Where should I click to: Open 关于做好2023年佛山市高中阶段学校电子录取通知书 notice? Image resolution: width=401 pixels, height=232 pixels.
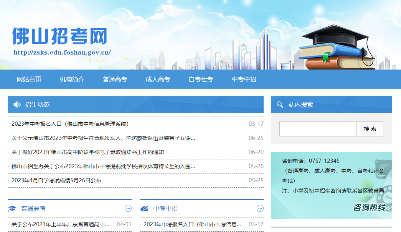click(x=87, y=152)
